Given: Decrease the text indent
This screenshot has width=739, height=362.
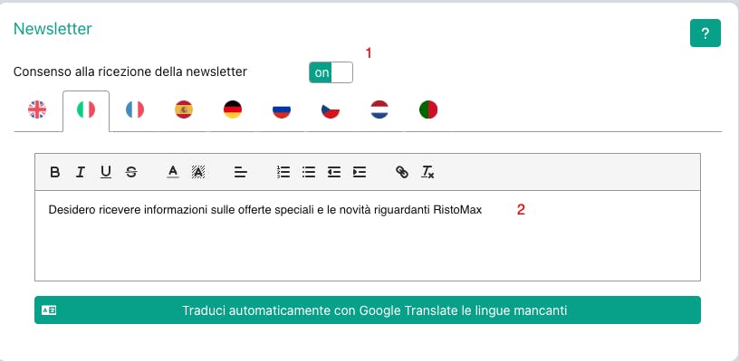Looking at the screenshot, I should tap(334, 172).
